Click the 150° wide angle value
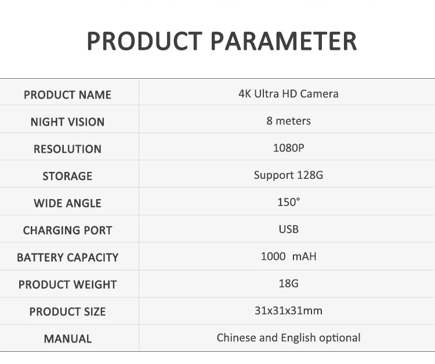 (x=288, y=203)
